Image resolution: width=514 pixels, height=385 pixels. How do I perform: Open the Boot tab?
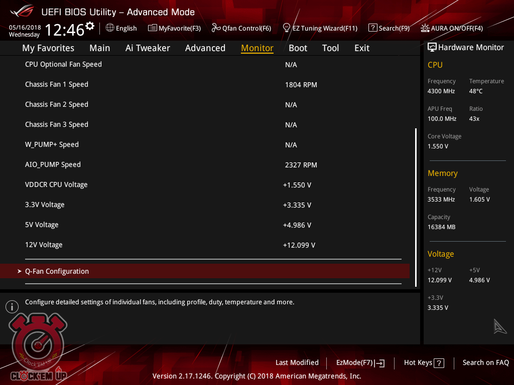(x=298, y=48)
